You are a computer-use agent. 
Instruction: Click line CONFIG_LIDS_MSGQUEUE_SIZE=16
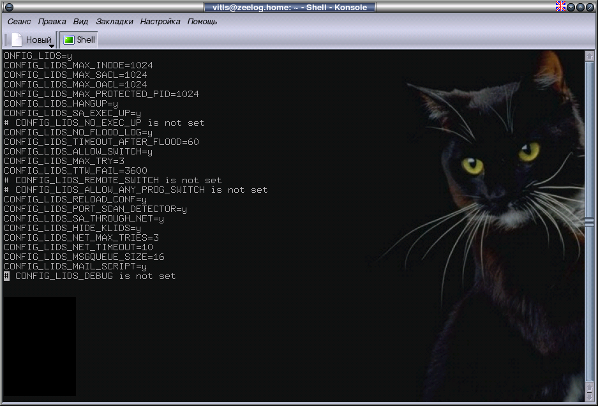click(x=84, y=257)
